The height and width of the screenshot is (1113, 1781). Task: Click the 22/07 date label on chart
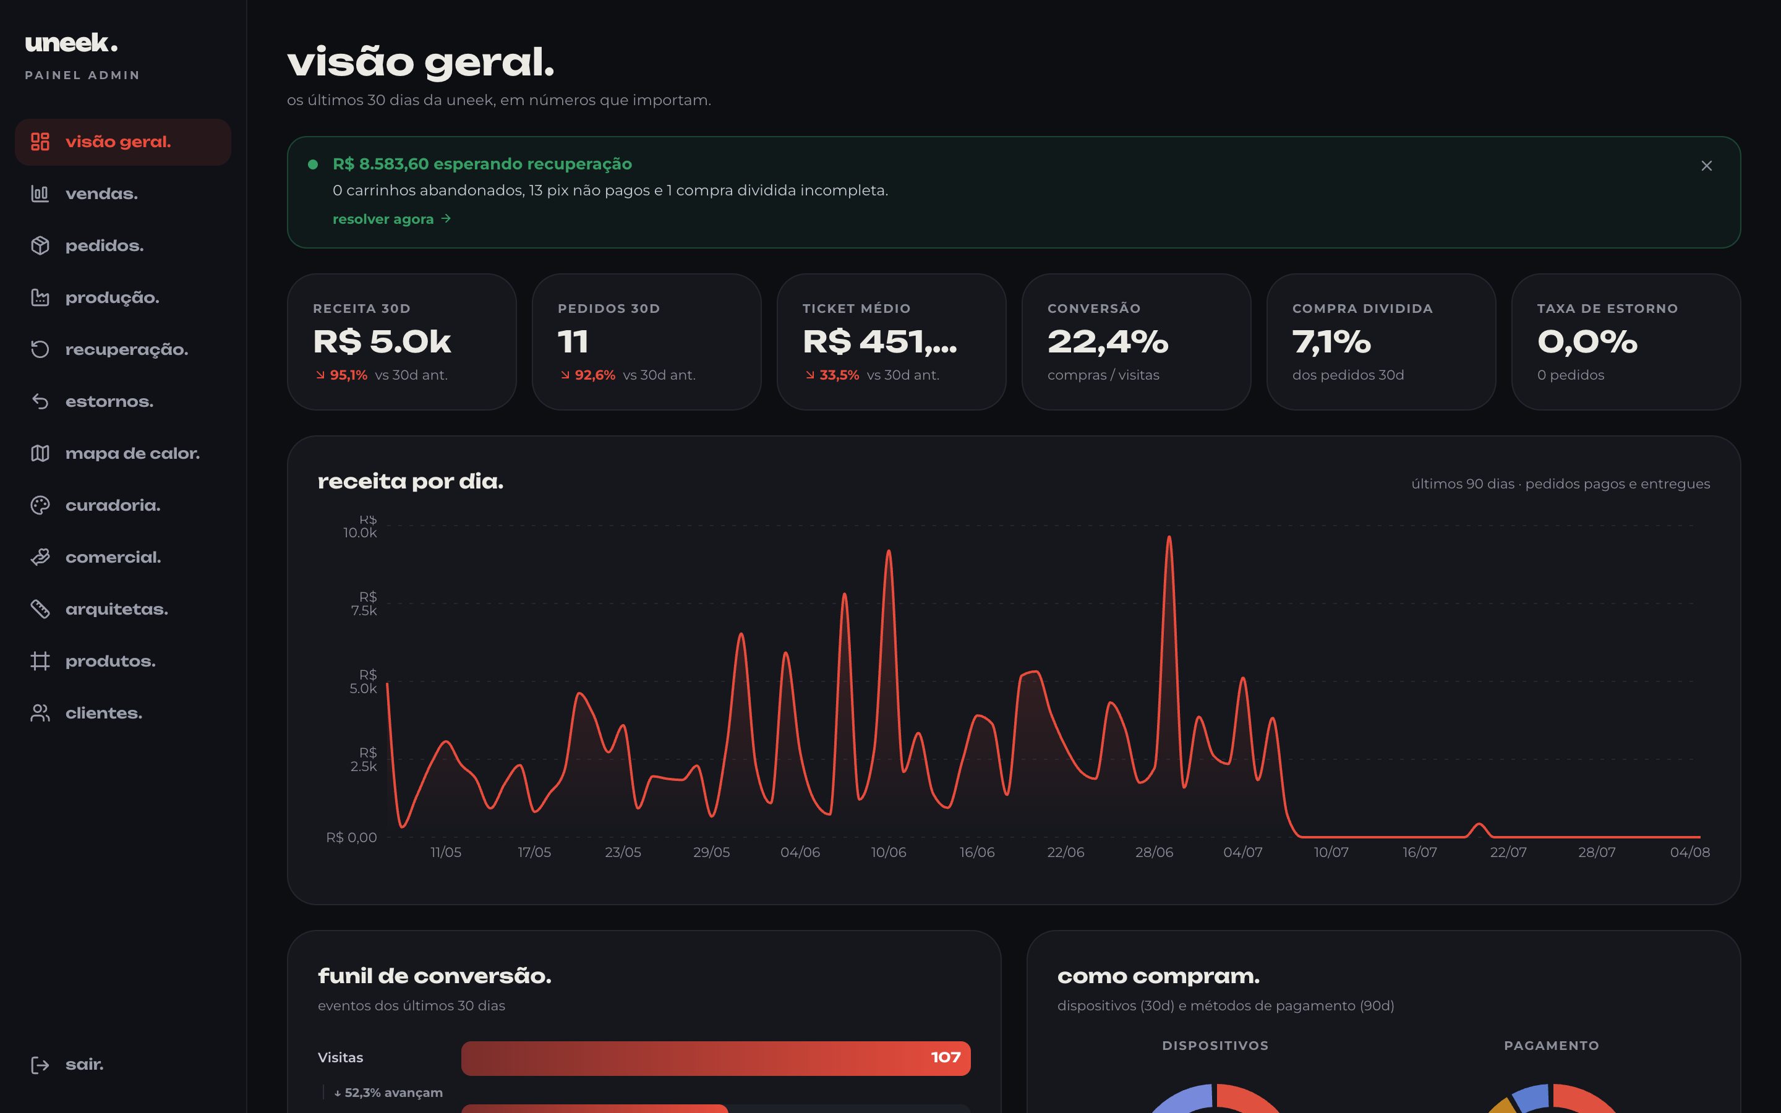(x=1508, y=853)
